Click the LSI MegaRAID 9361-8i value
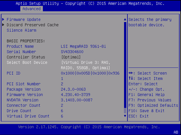 (x=83, y=46)
